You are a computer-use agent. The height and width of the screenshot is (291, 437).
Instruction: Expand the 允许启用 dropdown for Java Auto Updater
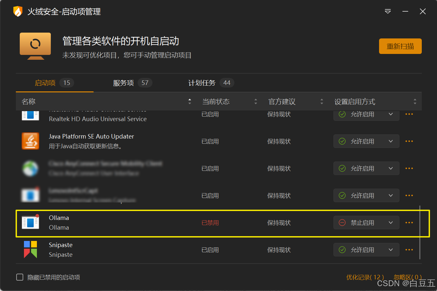tap(366, 141)
